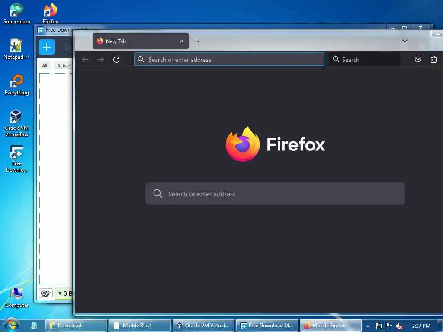
Task: Click the Firefox back arrow
Action: pos(85,60)
